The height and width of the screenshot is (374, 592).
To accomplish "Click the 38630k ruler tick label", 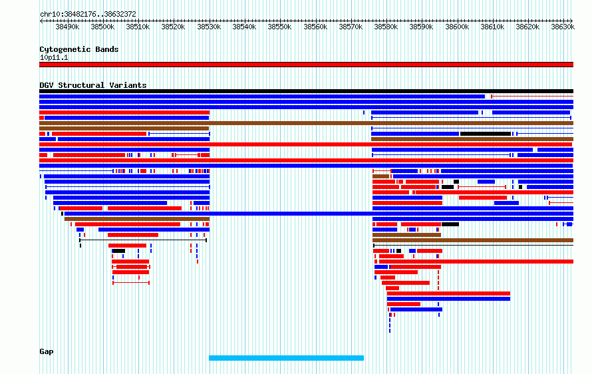I will point(563,27).
